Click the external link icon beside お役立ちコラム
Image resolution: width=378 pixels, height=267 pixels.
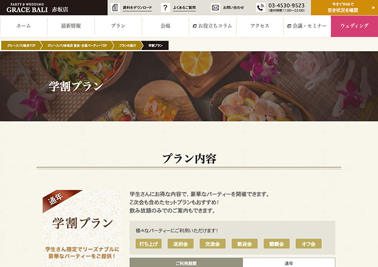[195, 26]
